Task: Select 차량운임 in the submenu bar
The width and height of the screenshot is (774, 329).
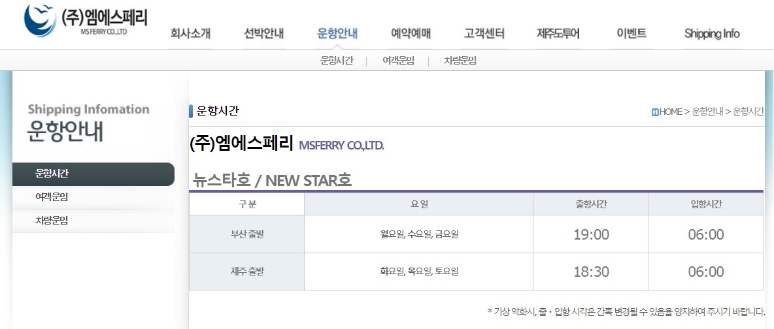Action: click(460, 61)
